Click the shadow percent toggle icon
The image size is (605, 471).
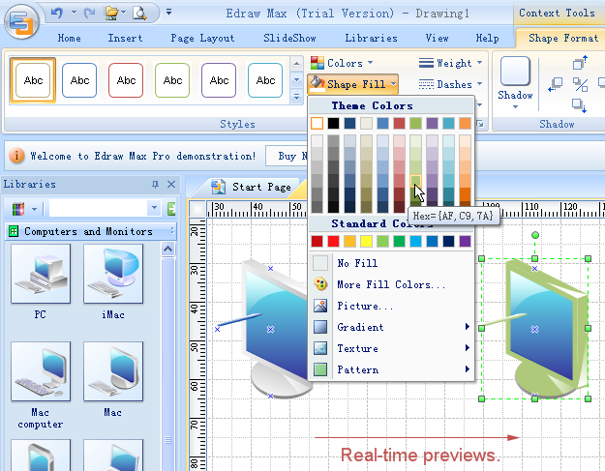tap(580, 84)
